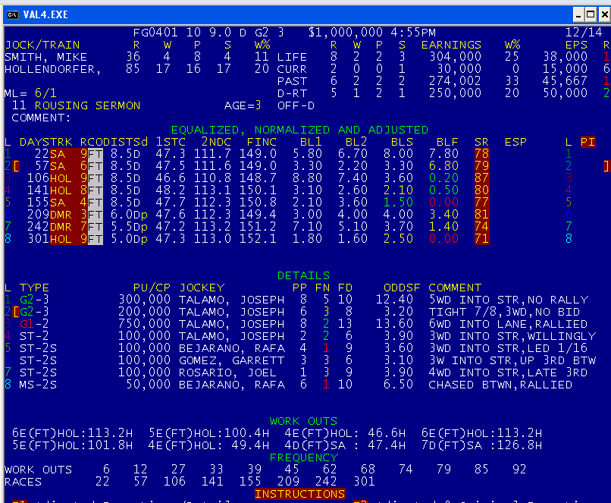The height and width of the screenshot is (503, 611).
Task: Click the SR value 71
Action: click(481, 239)
